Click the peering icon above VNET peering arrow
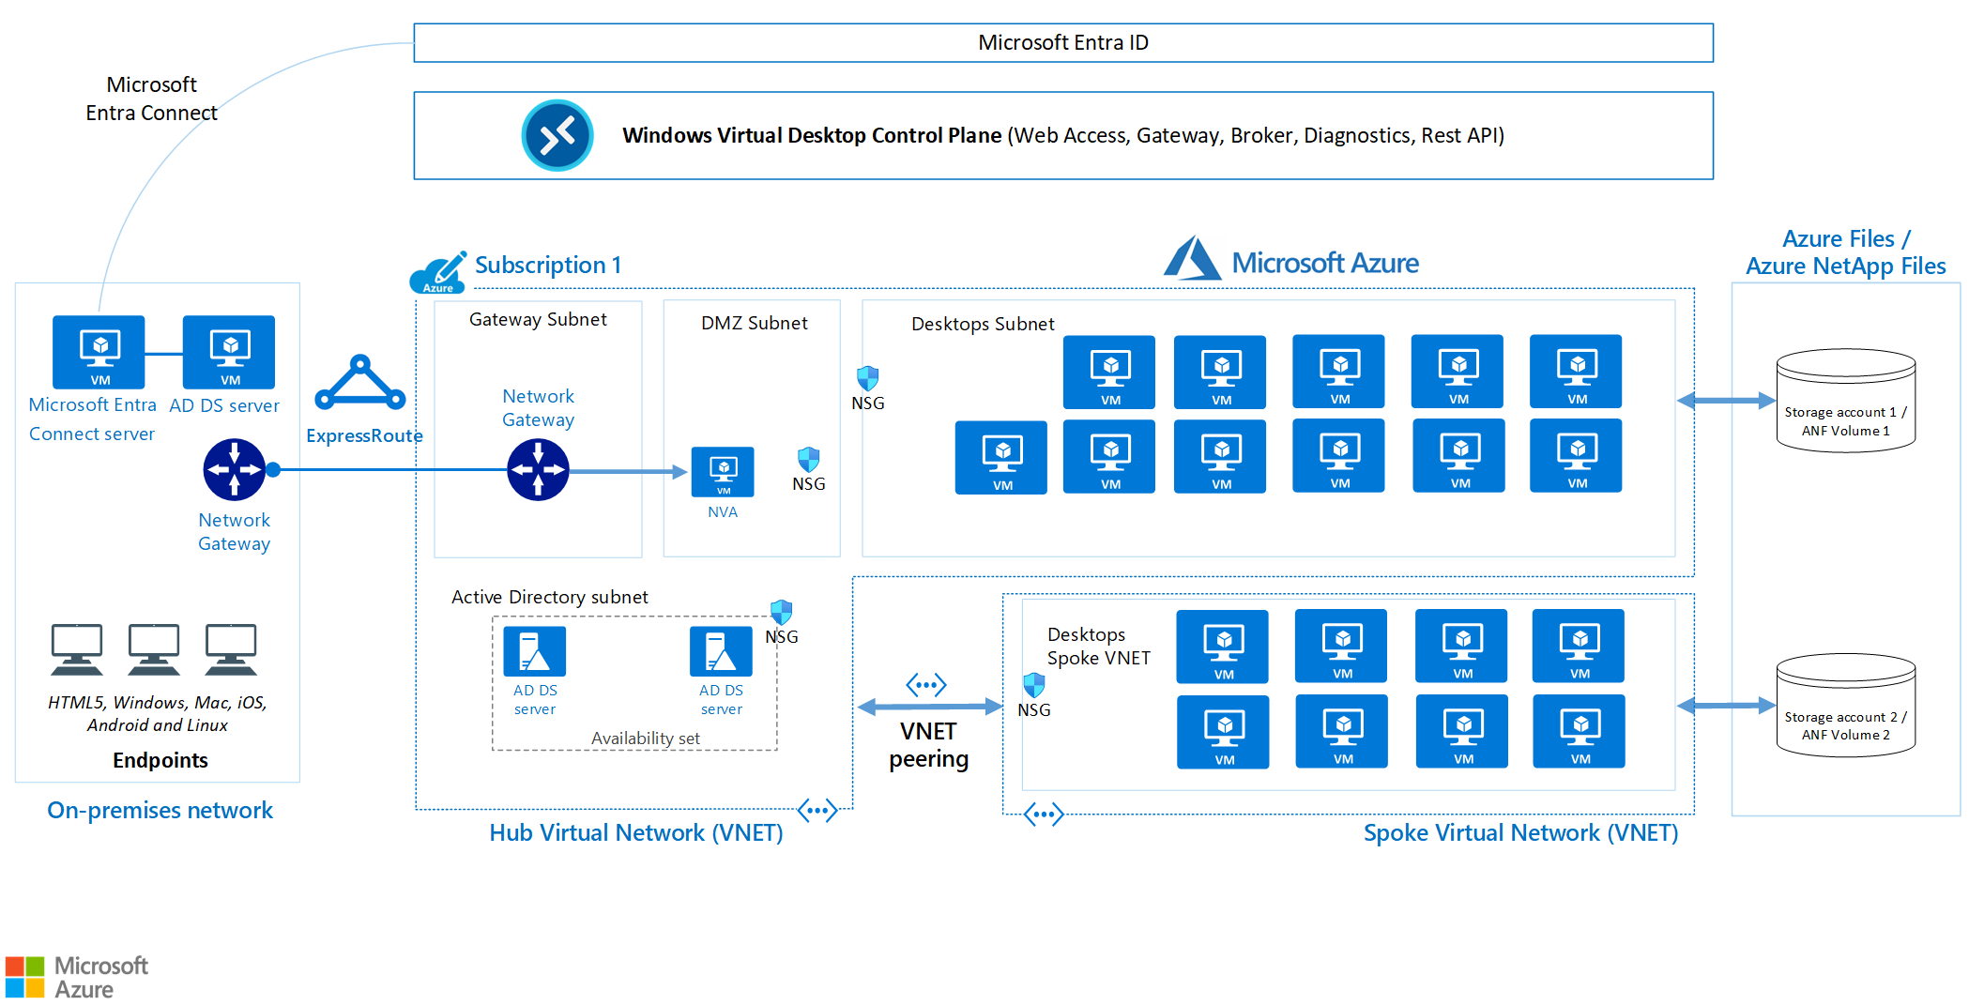 (x=926, y=684)
